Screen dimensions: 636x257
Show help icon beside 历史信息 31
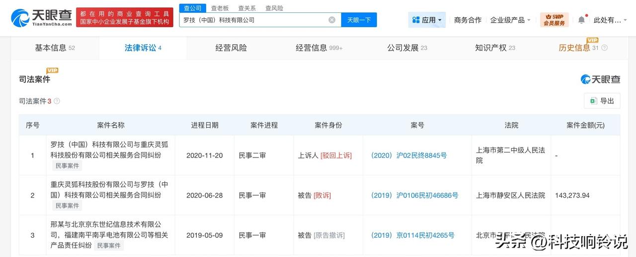[604, 48]
